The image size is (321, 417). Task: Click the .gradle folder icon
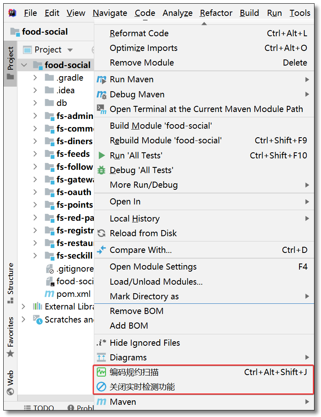[49, 77]
